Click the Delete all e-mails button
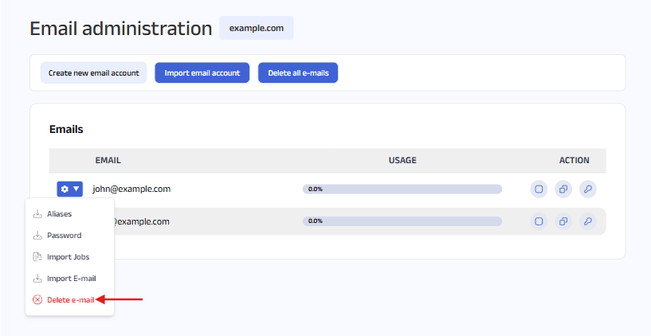 [x=298, y=73]
